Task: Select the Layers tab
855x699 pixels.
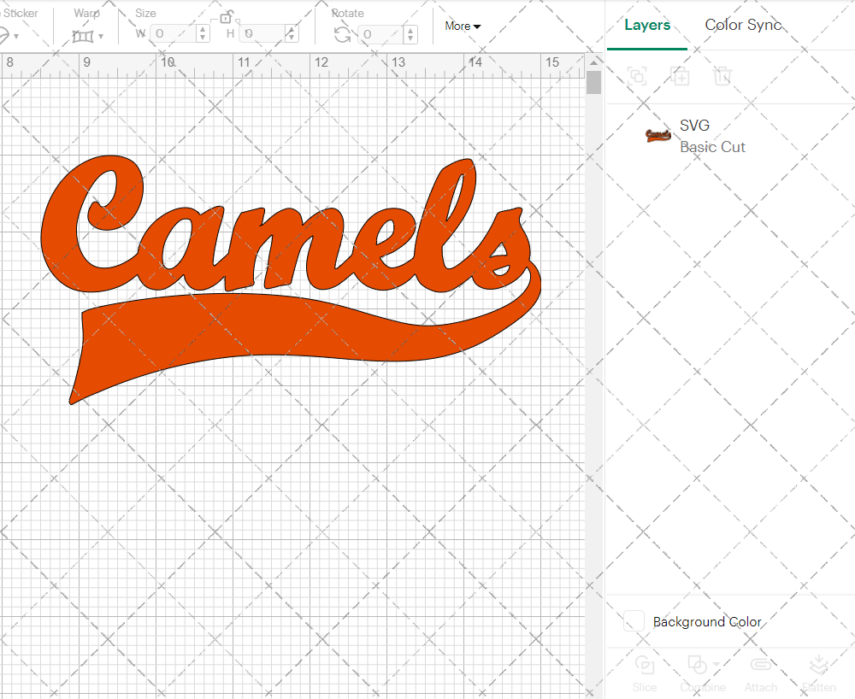Action: tap(647, 25)
